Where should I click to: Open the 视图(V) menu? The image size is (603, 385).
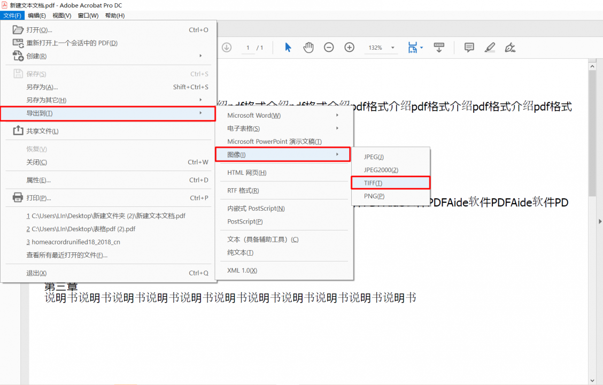pyautogui.click(x=62, y=16)
